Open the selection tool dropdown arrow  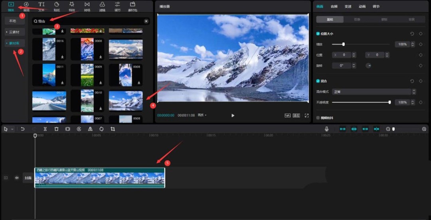[x=12, y=129]
